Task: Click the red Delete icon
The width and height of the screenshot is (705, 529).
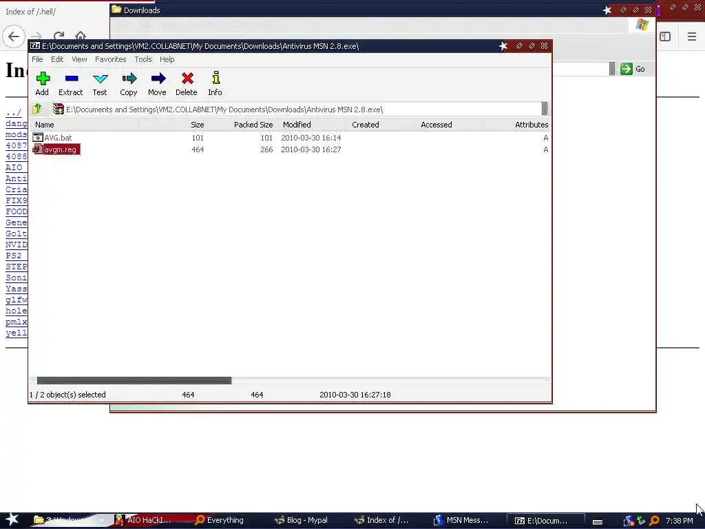Action: [187, 79]
